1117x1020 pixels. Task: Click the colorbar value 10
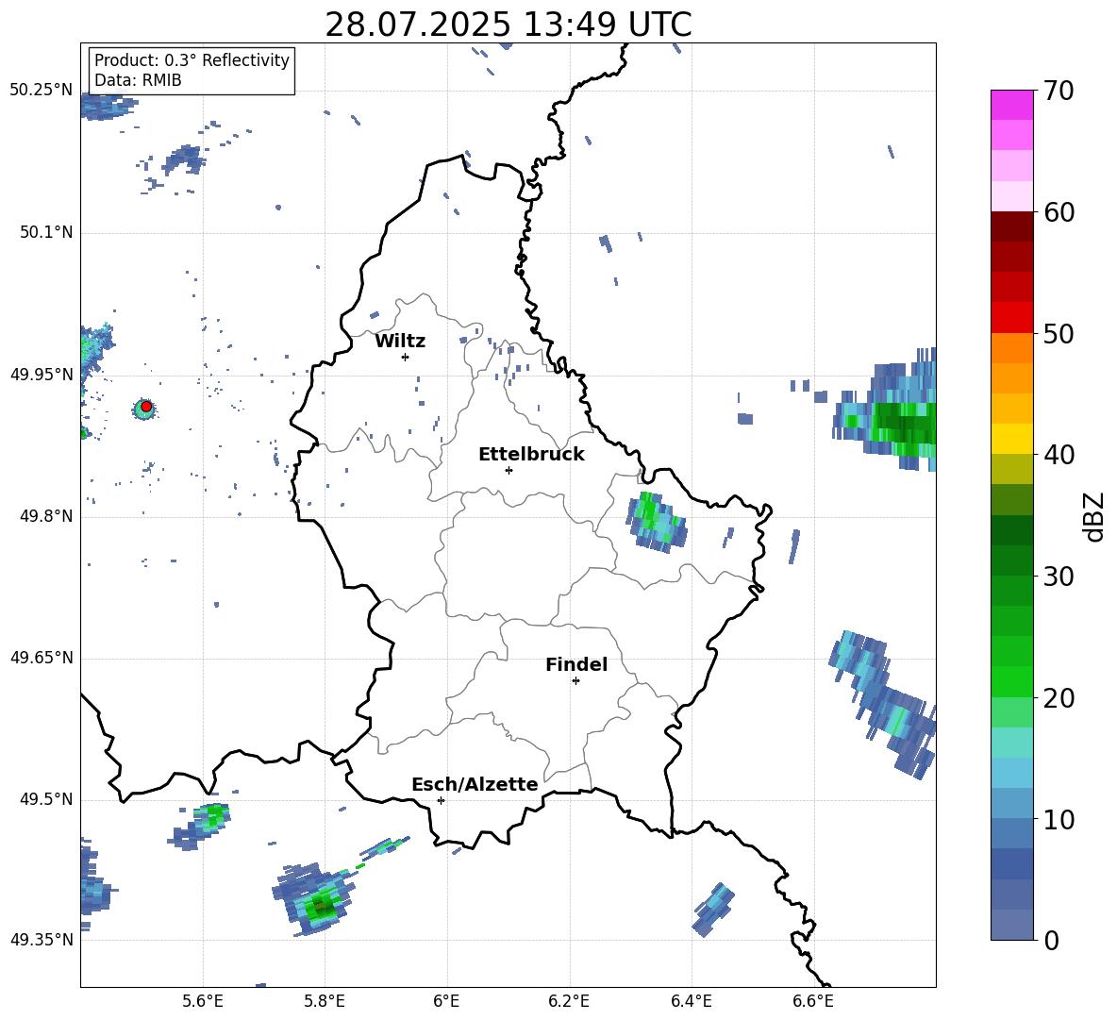(1059, 819)
